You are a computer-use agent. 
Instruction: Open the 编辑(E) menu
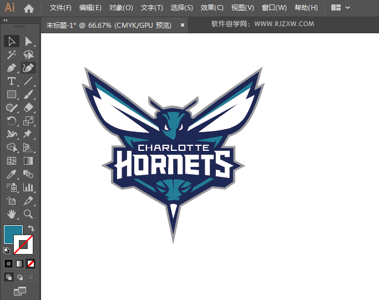(x=90, y=8)
